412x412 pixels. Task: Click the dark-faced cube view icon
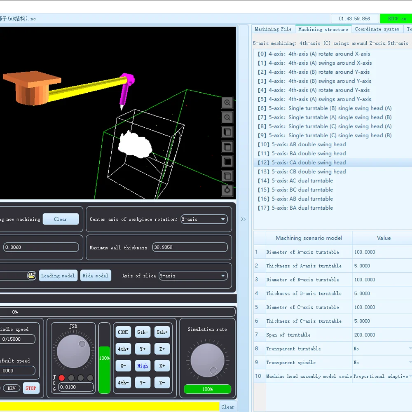(x=227, y=162)
